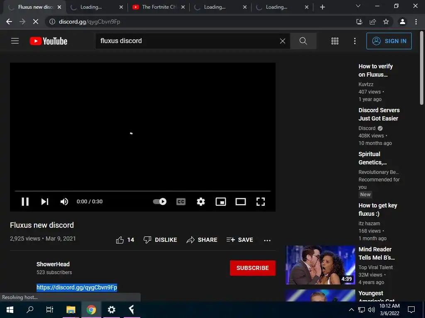Click install app icon in address bar
Viewport: 425px width, 318px height.
359,22
